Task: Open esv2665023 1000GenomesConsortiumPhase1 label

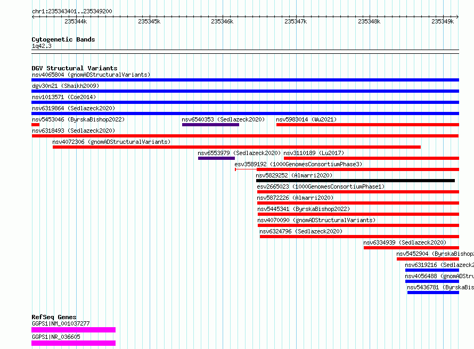Action: click(321, 186)
